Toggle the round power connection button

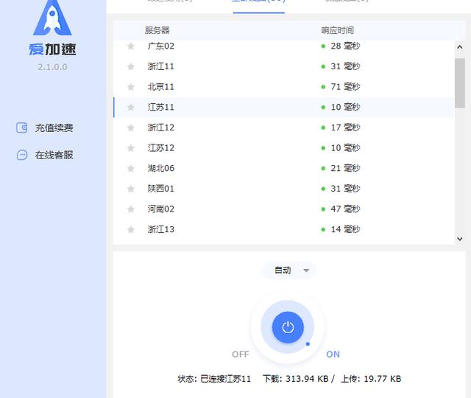click(288, 327)
